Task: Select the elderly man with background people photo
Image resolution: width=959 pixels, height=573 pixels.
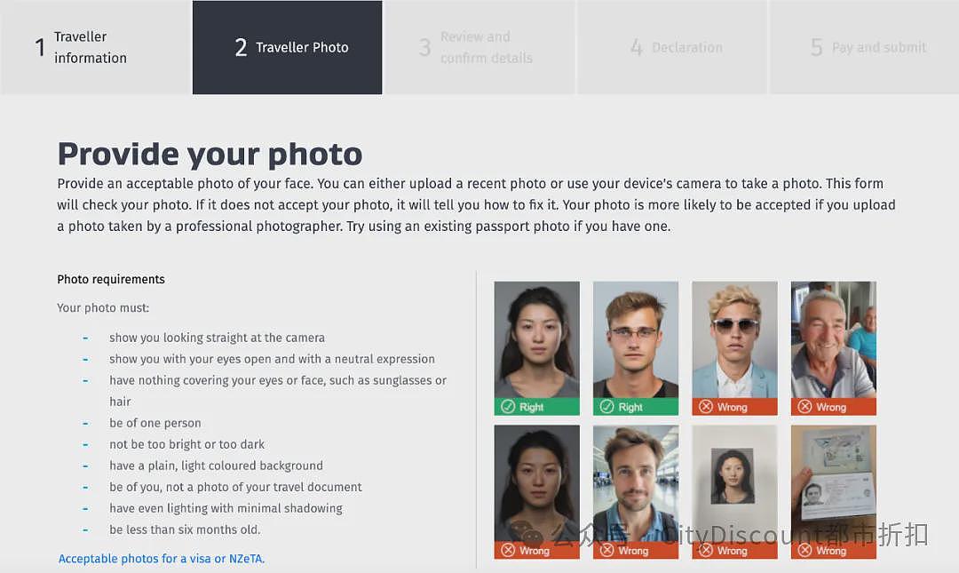Action: (x=834, y=339)
